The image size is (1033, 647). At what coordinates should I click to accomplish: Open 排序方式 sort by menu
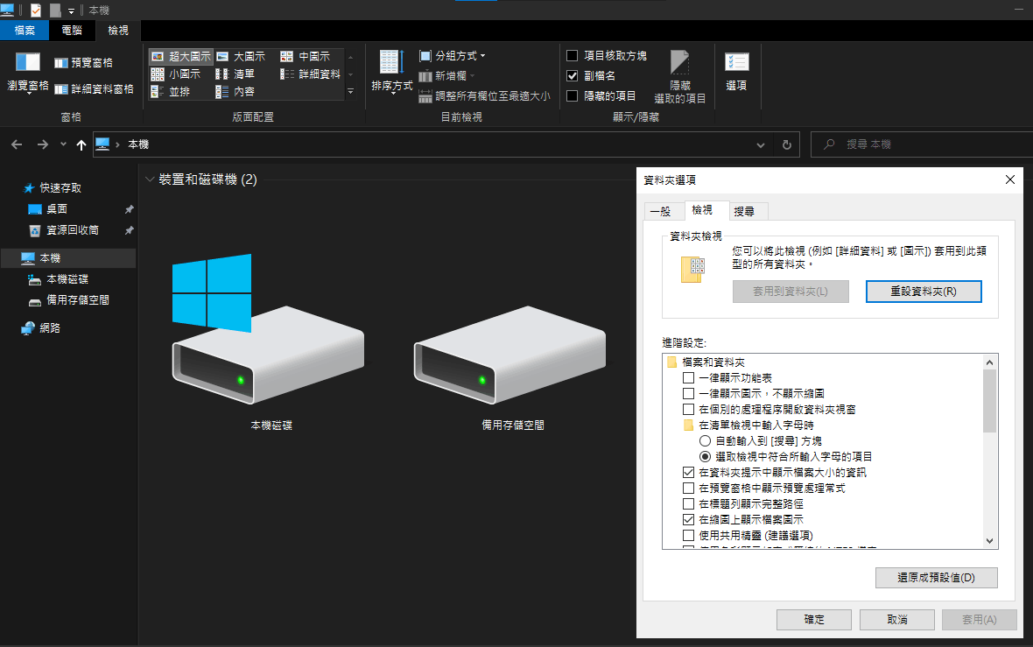tap(391, 73)
